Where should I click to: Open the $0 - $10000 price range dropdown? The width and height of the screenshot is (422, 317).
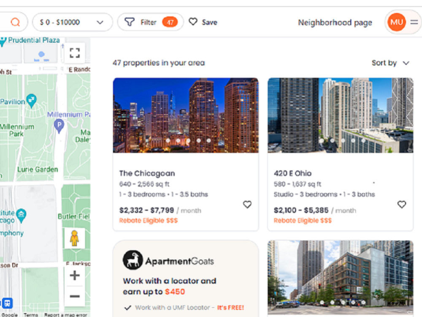pos(73,22)
